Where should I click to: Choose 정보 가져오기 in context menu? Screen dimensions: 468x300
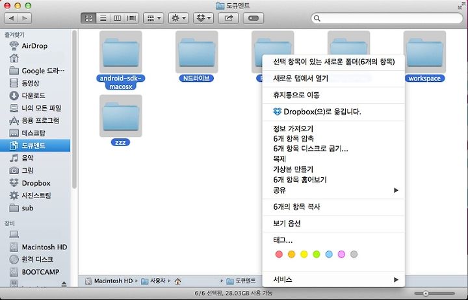tap(333, 129)
